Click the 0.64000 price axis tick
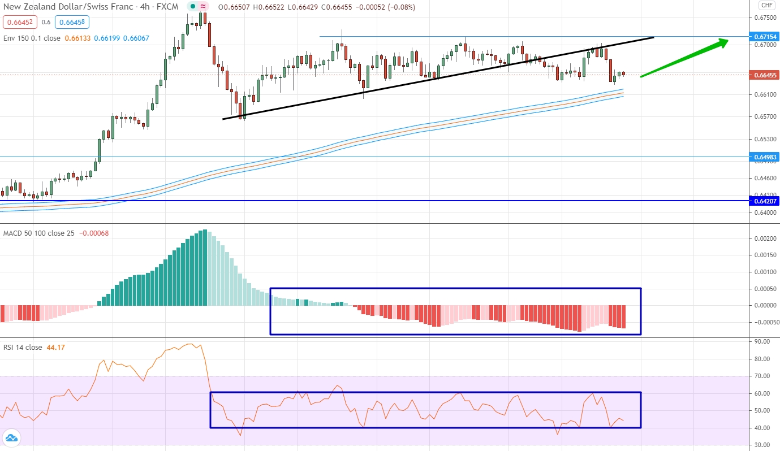The width and height of the screenshot is (780, 451). [764, 213]
